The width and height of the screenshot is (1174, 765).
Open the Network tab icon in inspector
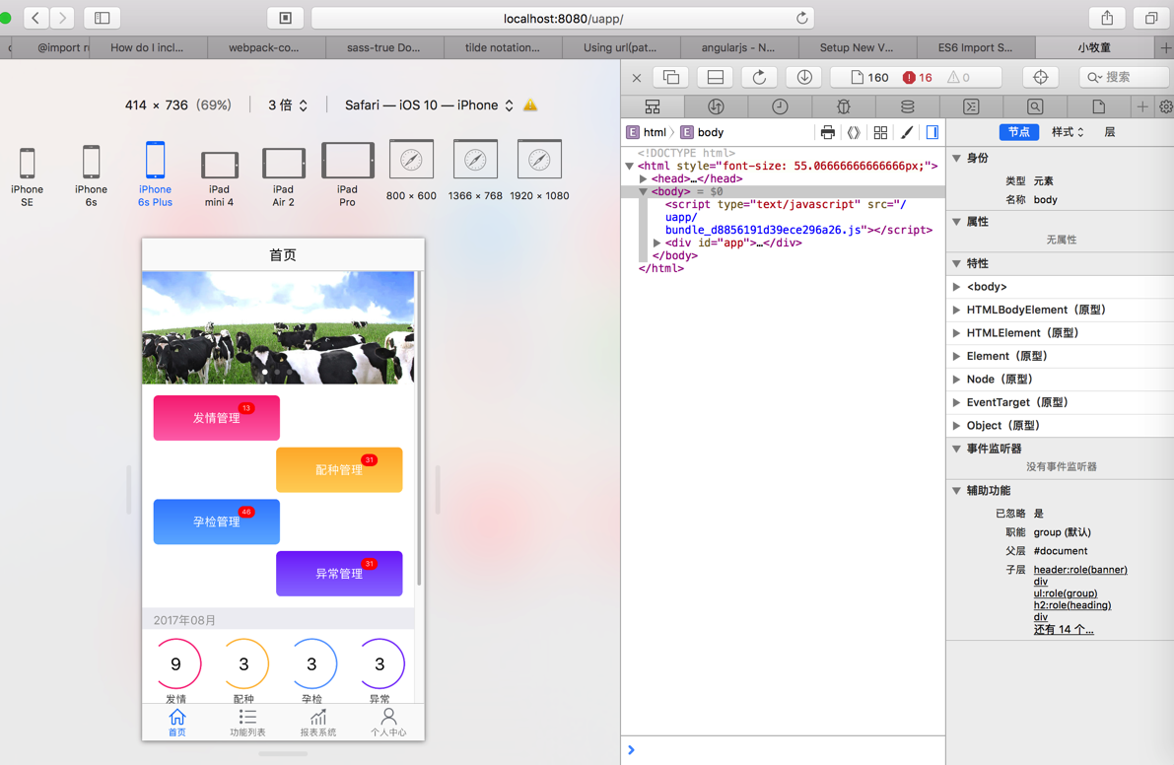pos(716,106)
